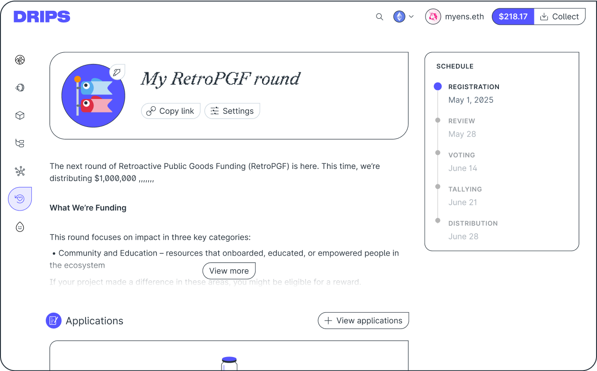Screen dimensions: 597x371
Task: Click the pen edit icon on round avatar
Action: 117,72
